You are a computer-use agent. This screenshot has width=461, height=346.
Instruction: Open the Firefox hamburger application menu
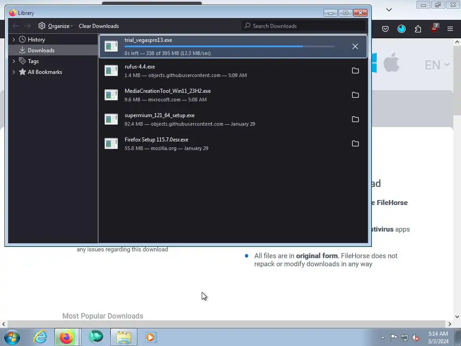point(450,29)
